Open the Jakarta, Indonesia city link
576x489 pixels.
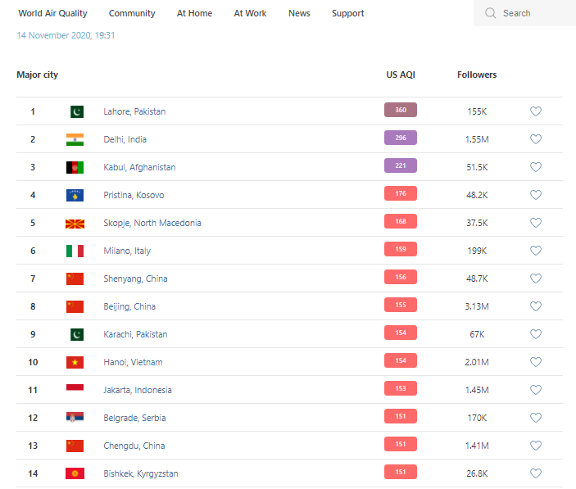click(x=137, y=390)
